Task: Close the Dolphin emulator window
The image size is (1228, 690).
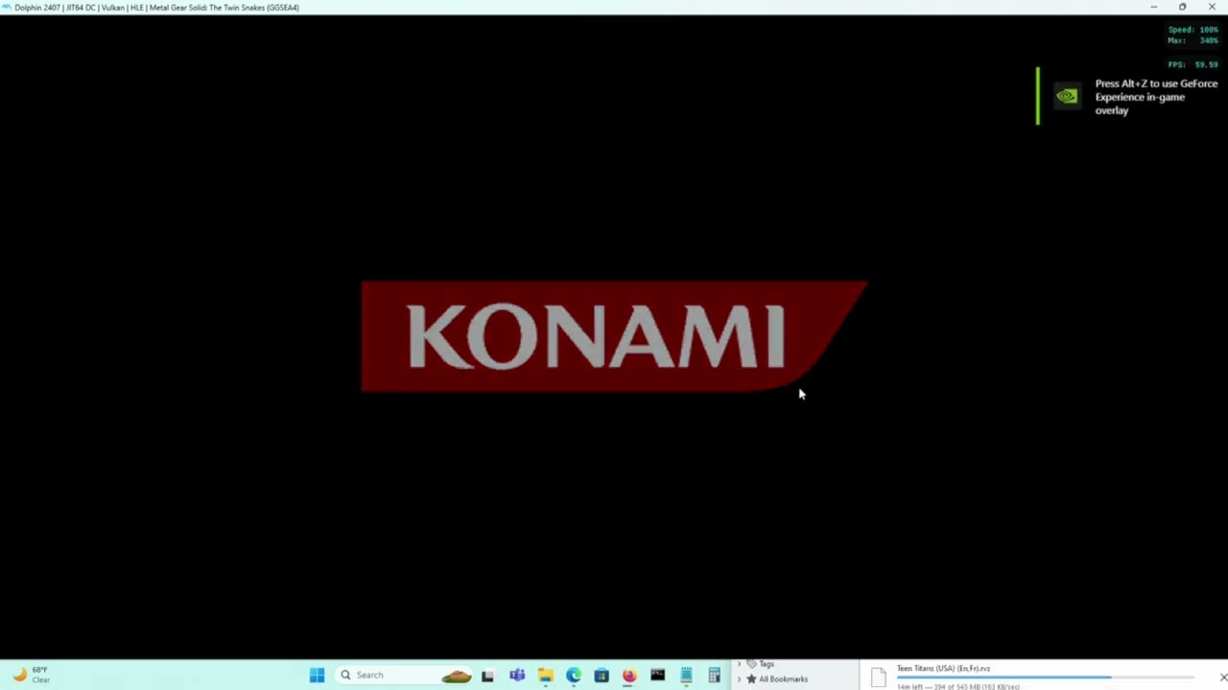Action: 1212,7
